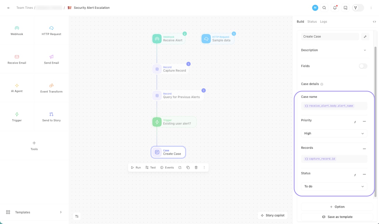The image size is (379, 224).
Task: Click the badge on Query for Previous Alerts
Action: (x=204, y=90)
